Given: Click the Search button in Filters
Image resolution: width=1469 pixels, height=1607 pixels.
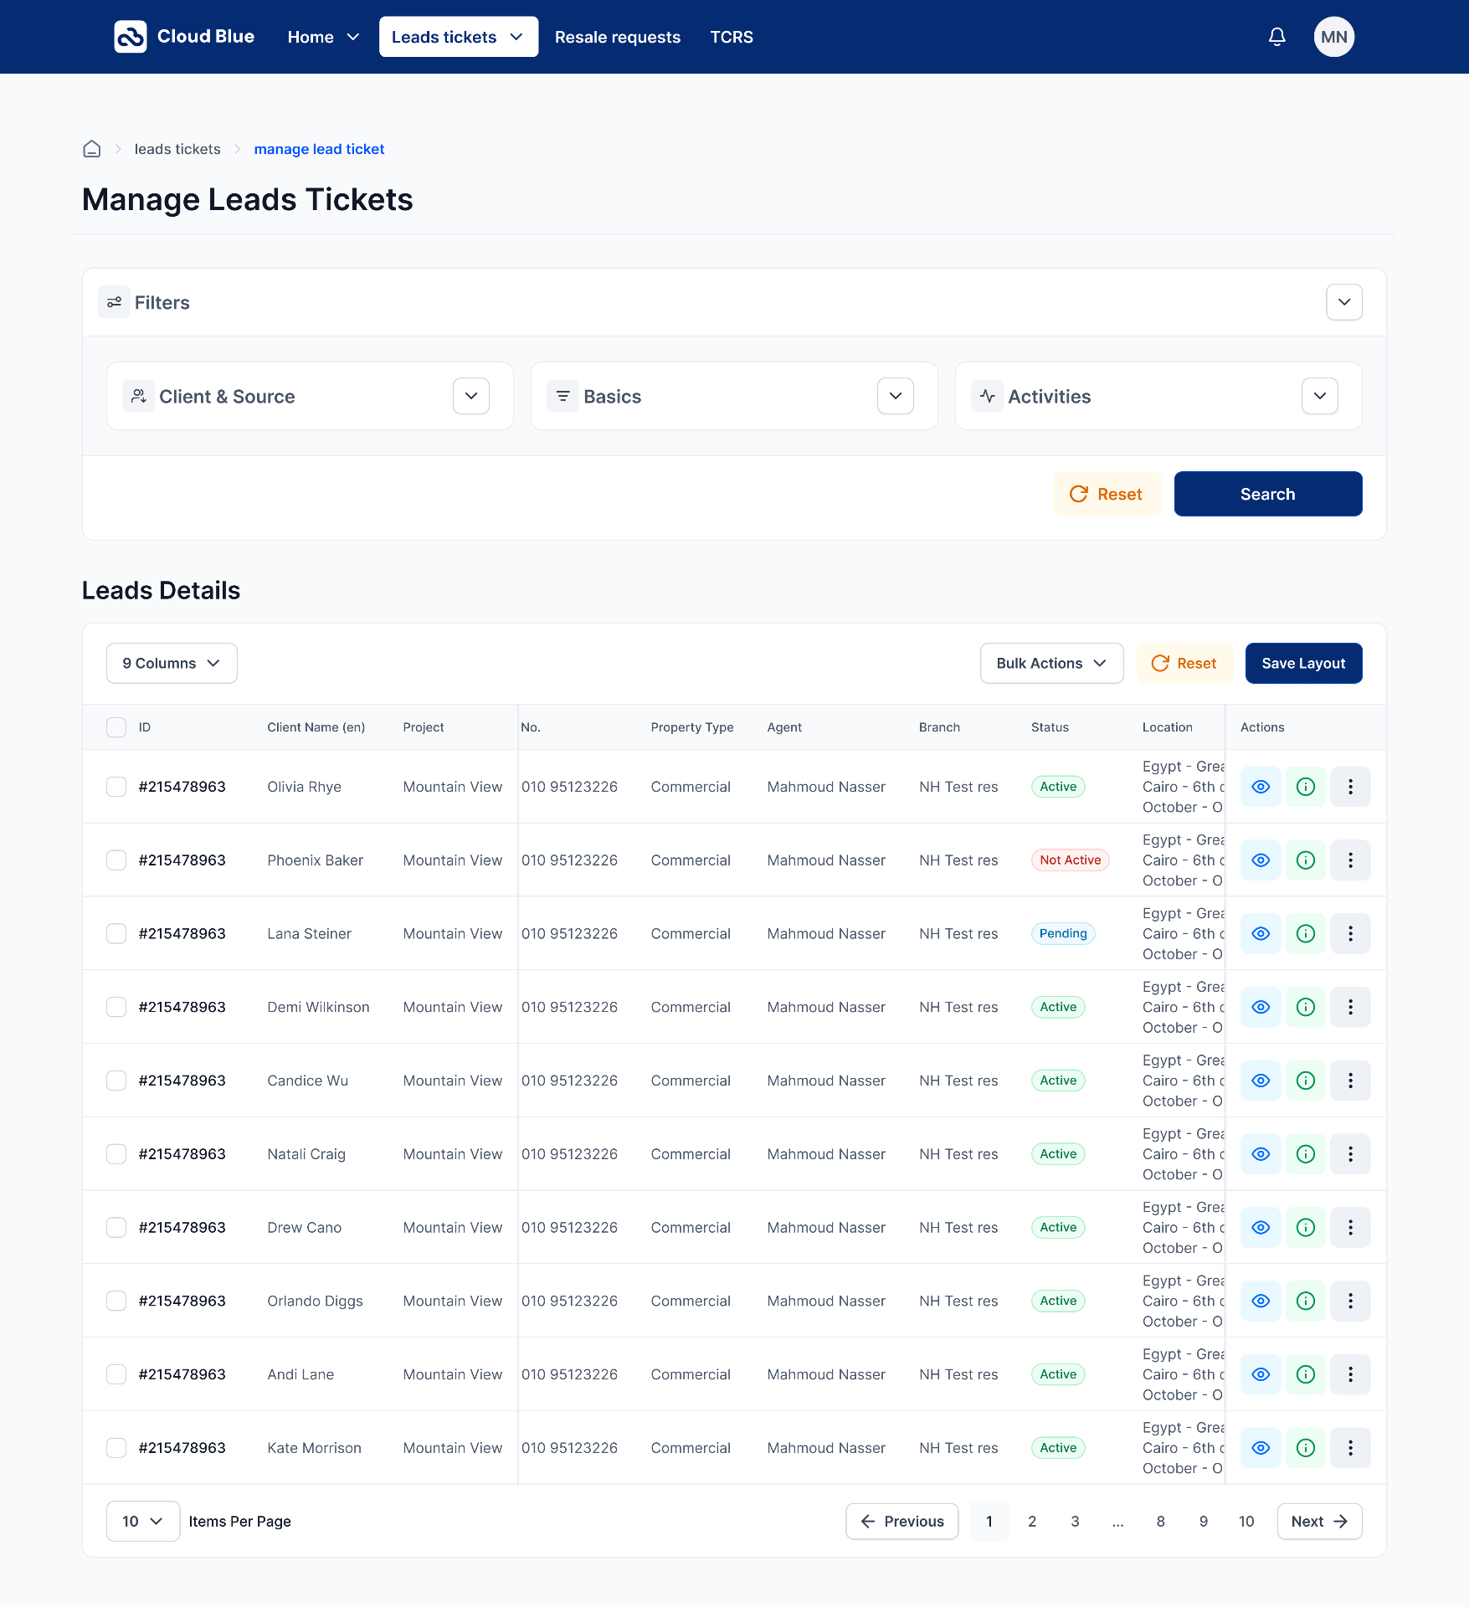Looking at the screenshot, I should click(x=1268, y=494).
